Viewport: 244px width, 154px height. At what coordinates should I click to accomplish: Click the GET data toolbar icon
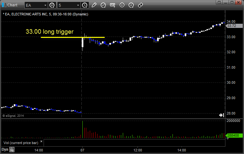coord(113,5)
